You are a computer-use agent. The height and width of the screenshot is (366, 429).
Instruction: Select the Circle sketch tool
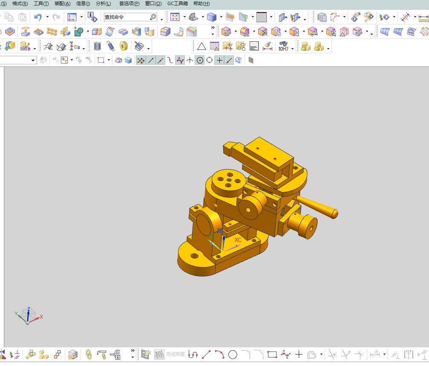coord(233,355)
